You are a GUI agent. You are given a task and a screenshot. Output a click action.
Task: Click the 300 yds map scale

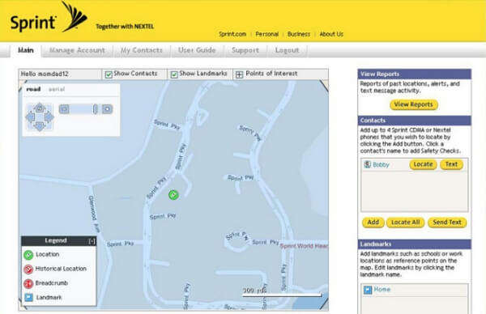coord(282,292)
